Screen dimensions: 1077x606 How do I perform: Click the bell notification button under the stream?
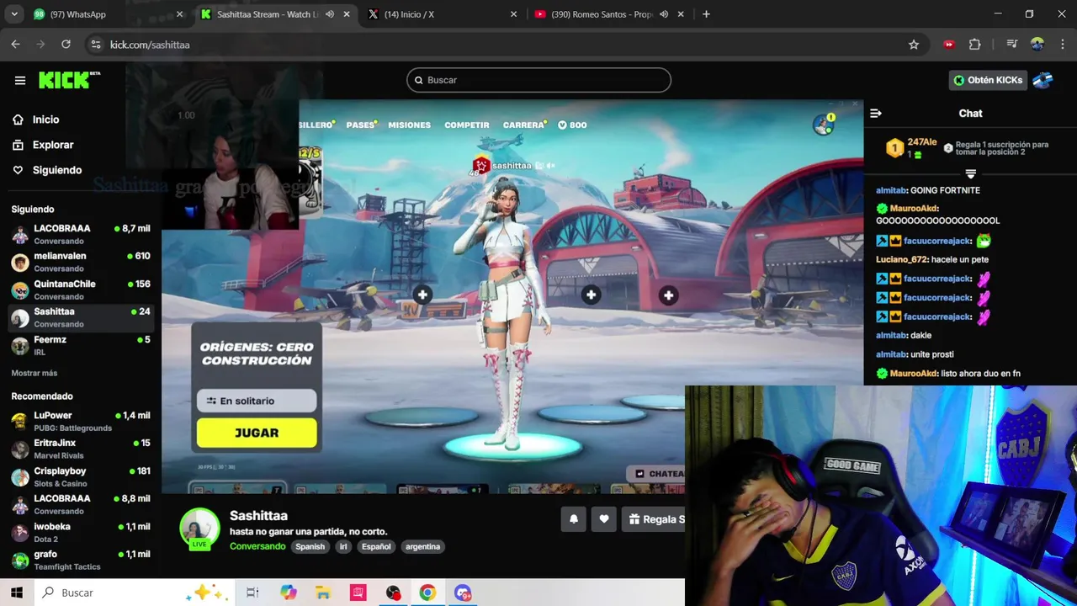574,519
